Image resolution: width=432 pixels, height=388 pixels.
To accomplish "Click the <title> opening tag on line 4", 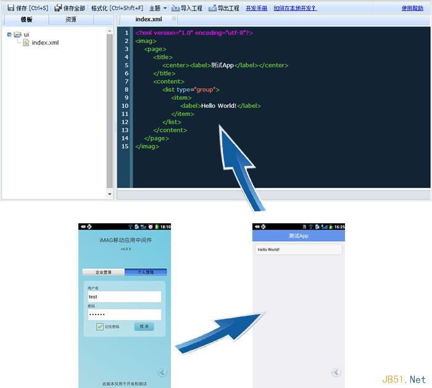I will (163, 57).
